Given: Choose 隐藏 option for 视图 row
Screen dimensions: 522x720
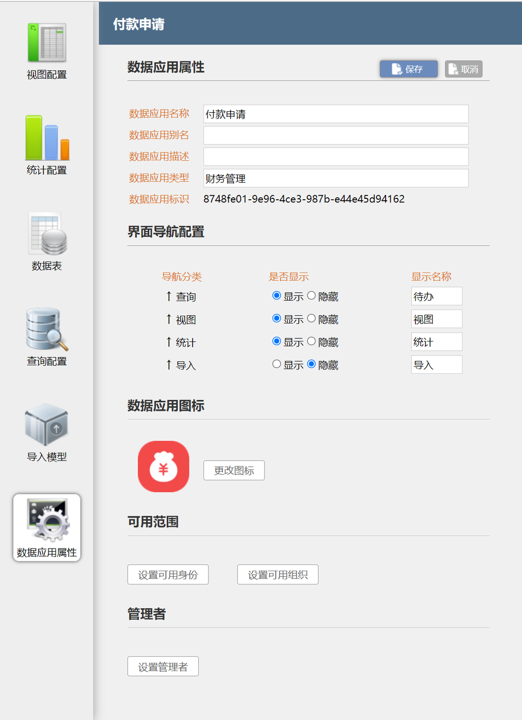Looking at the screenshot, I should (x=311, y=318).
